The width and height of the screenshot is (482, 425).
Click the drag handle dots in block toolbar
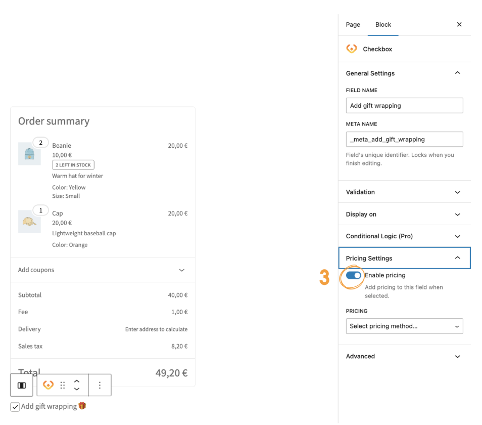click(63, 386)
